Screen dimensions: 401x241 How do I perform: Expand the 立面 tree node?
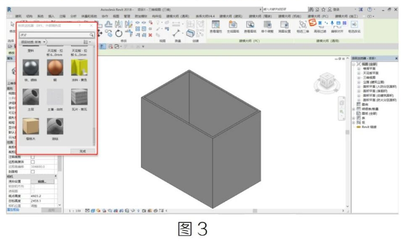coord(358,82)
